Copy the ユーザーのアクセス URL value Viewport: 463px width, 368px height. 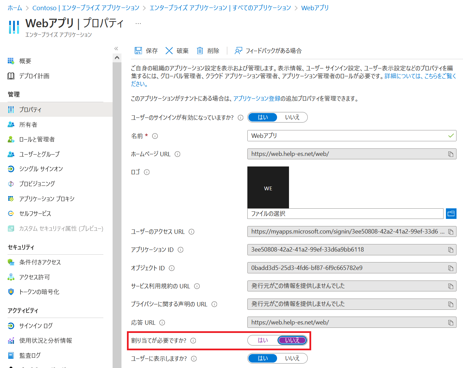point(451,232)
